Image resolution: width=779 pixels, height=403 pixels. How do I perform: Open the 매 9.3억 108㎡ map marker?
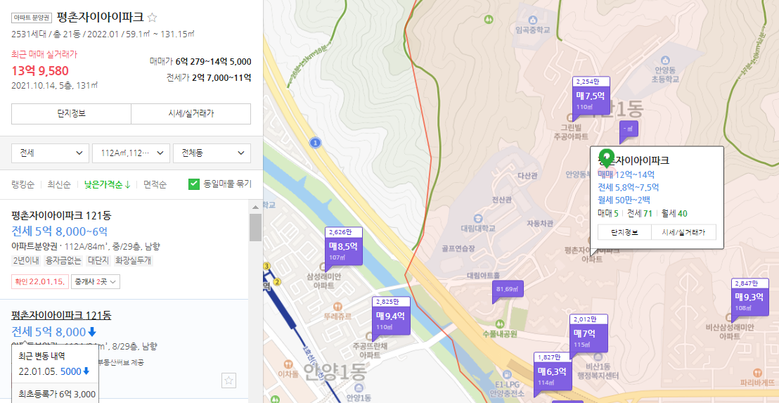[x=750, y=300]
